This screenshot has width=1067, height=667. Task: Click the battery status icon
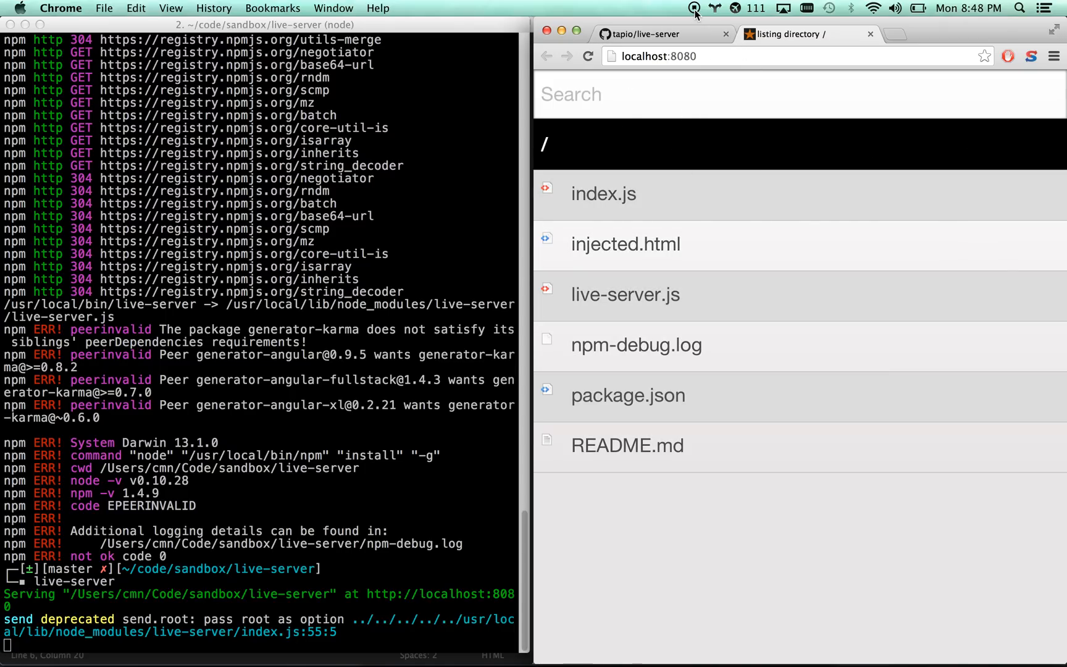coord(918,9)
